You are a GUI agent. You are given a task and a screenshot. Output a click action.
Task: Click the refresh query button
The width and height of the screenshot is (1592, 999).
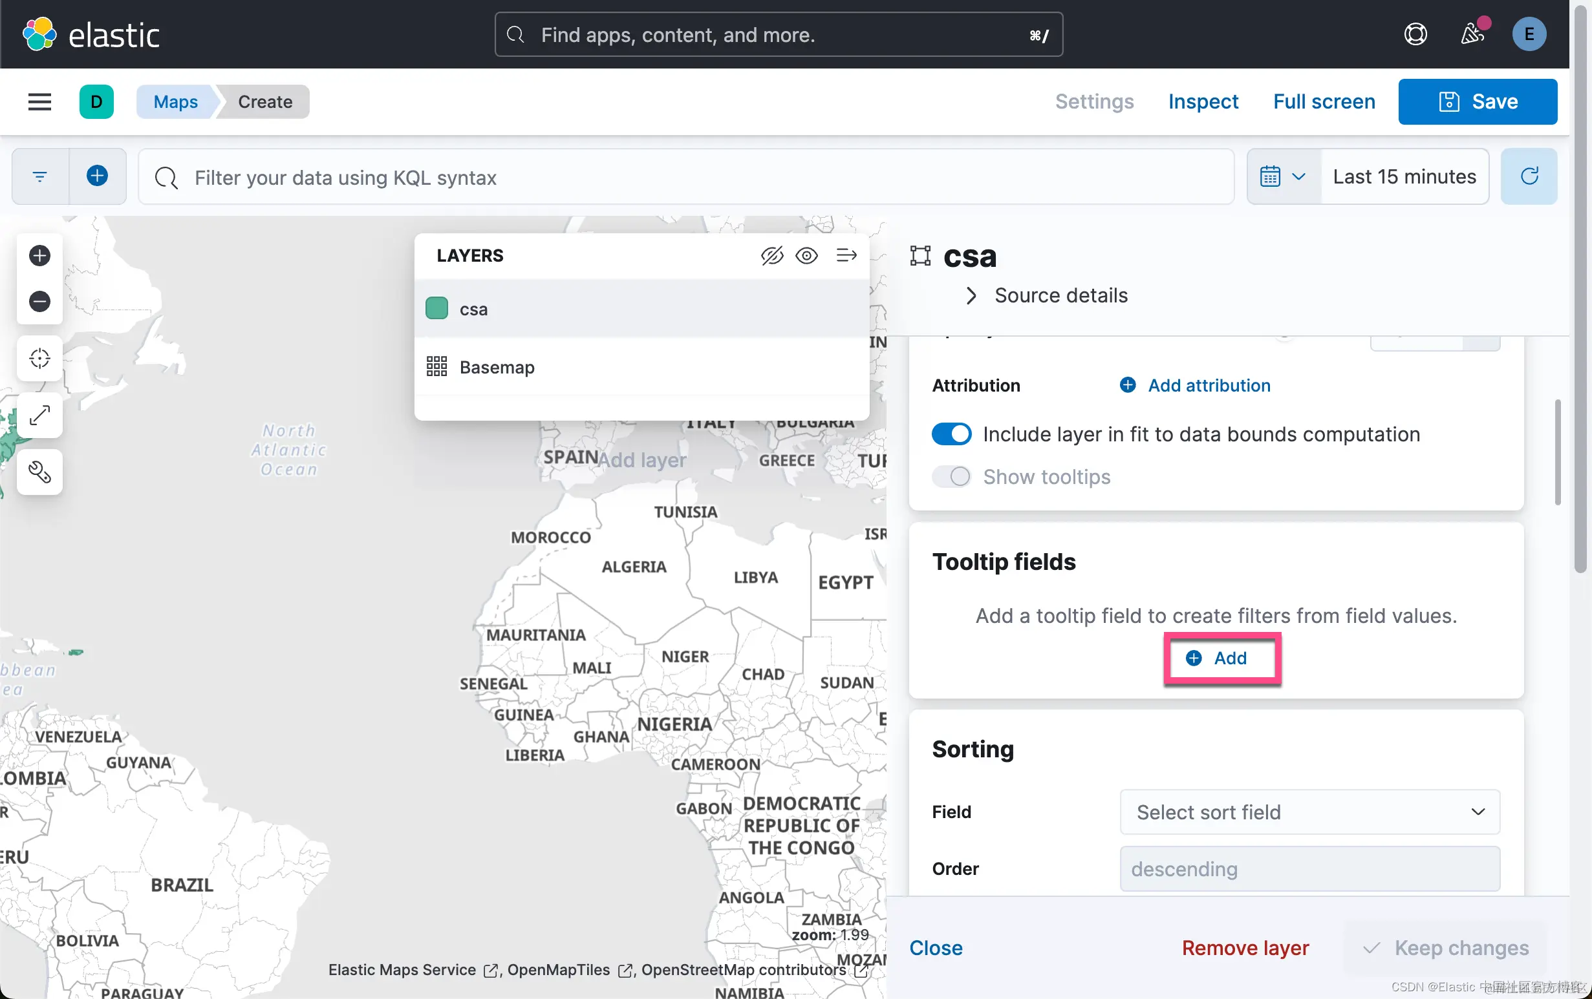click(x=1529, y=176)
